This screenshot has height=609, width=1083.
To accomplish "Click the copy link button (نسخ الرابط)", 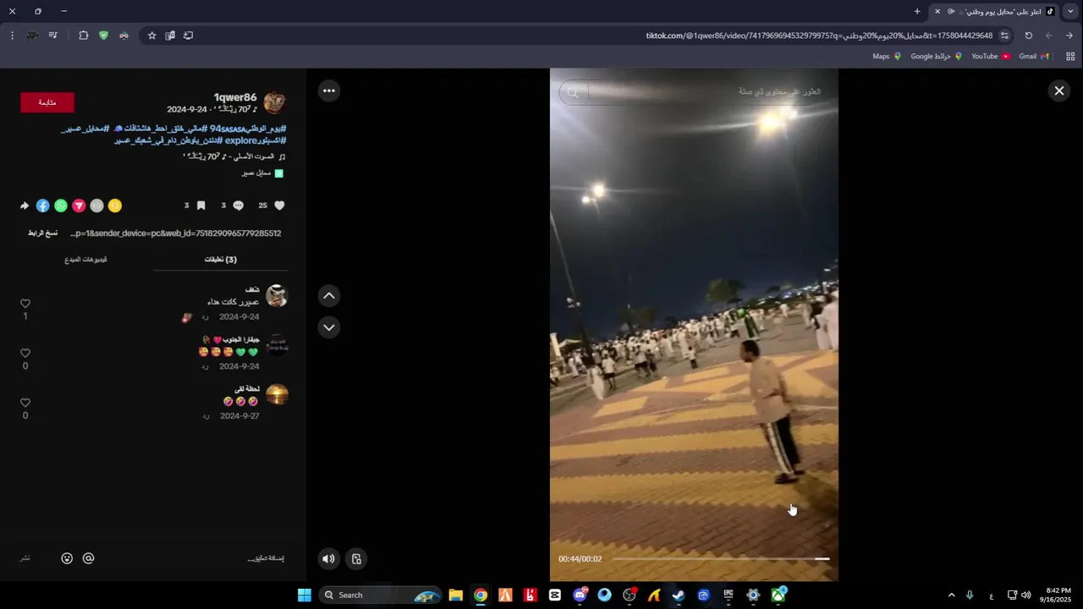I will click(42, 233).
